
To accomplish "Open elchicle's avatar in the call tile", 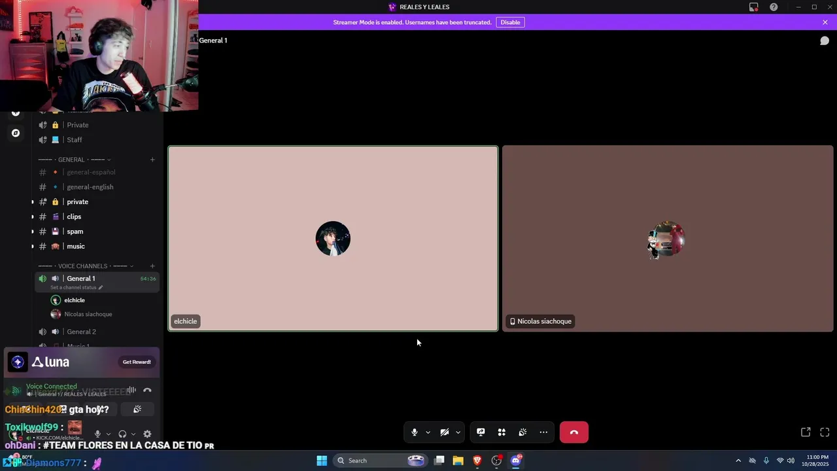I will point(333,239).
